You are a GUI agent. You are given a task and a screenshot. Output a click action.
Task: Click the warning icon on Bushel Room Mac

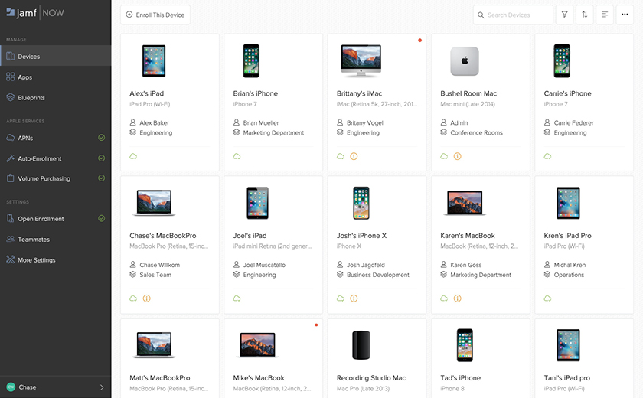457,156
